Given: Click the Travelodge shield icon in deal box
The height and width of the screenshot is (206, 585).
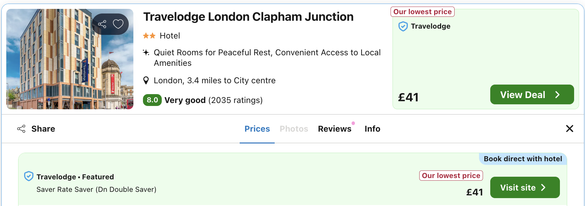Looking at the screenshot, I should (x=403, y=26).
